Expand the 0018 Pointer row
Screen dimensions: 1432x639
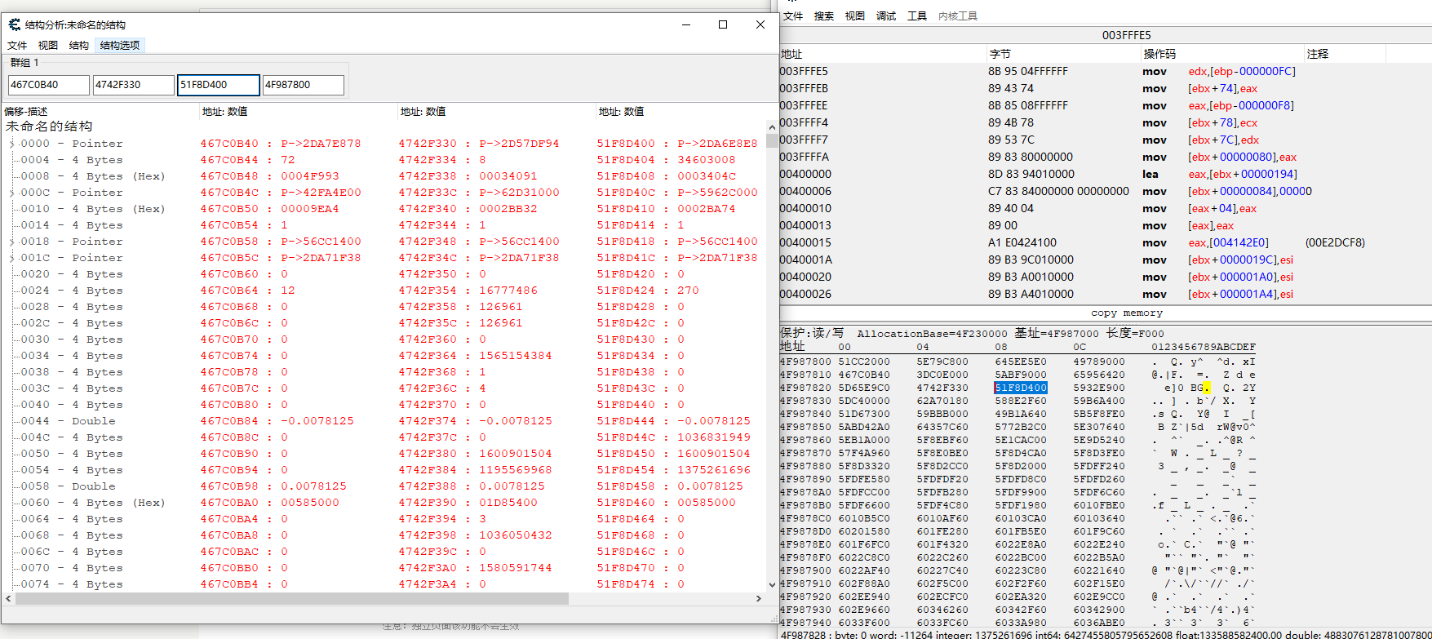11,242
